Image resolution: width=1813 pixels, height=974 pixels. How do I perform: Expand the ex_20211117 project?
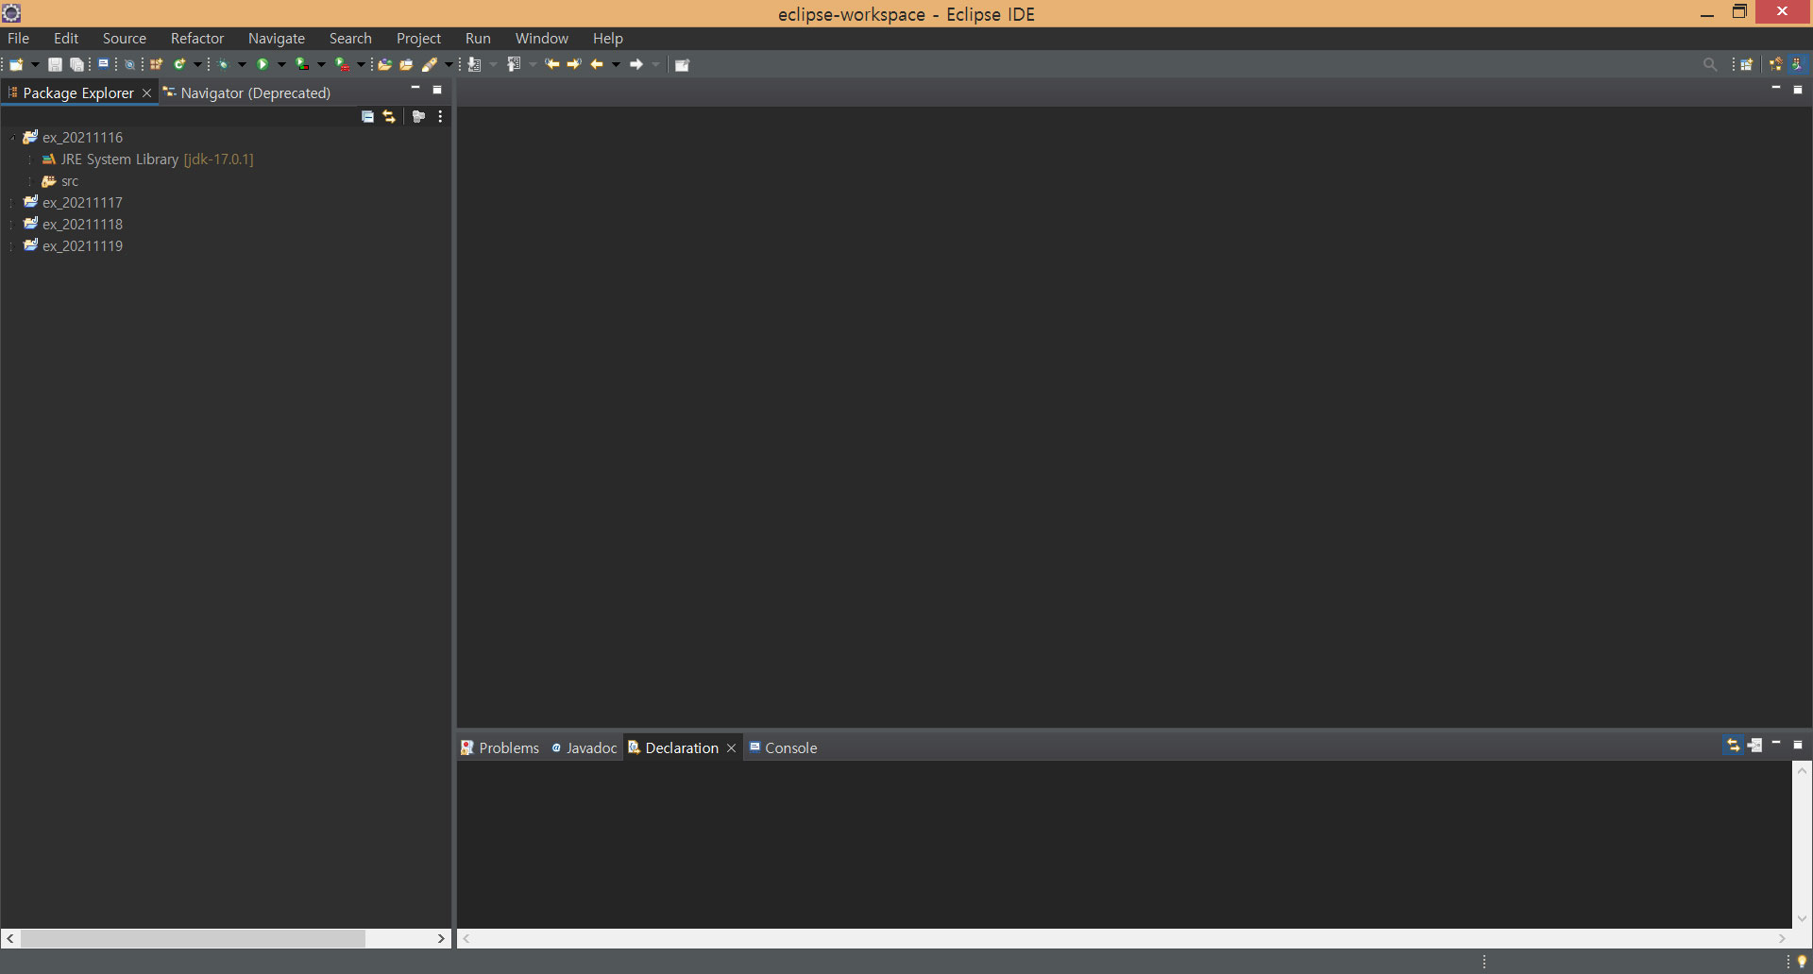coord(12,203)
